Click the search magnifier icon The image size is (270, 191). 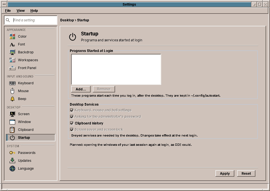[x=8, y=20]
